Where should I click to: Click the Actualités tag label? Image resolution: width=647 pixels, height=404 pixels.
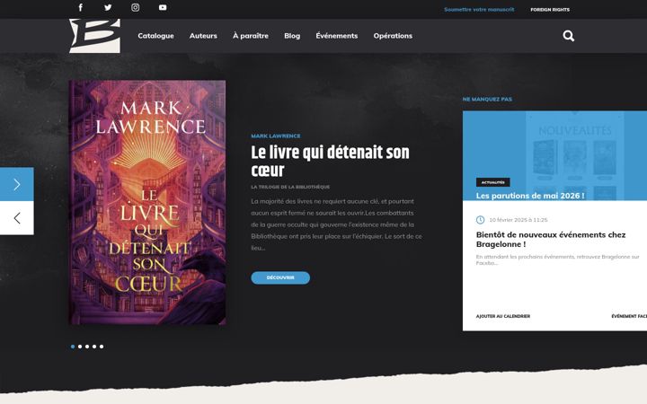click(x=493, y=182)
